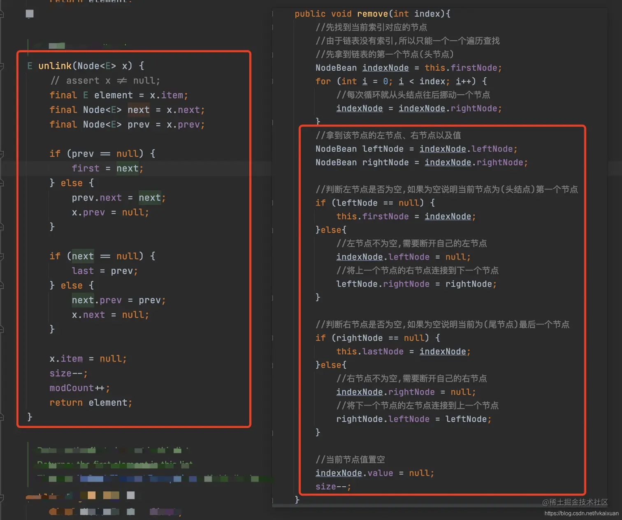Click comment '//左节点不为空,需要断开自己的左节点'
The image size is (622, 520).
pos(412,244)
